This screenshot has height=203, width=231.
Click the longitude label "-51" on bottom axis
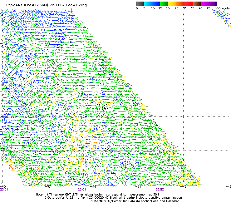coord(138,187)
